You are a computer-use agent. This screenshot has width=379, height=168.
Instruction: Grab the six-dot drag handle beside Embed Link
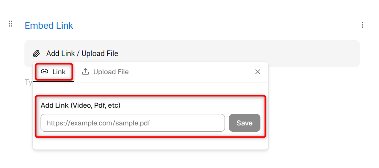coord(10,24)
